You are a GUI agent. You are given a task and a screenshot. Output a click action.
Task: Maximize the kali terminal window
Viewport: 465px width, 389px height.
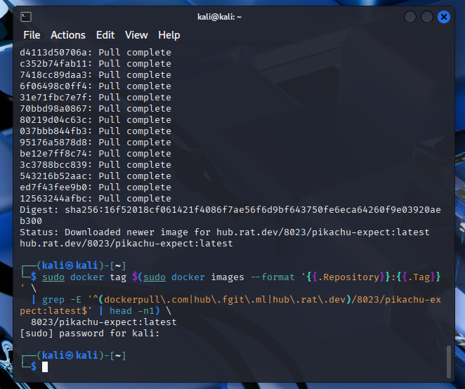point(427,16)
